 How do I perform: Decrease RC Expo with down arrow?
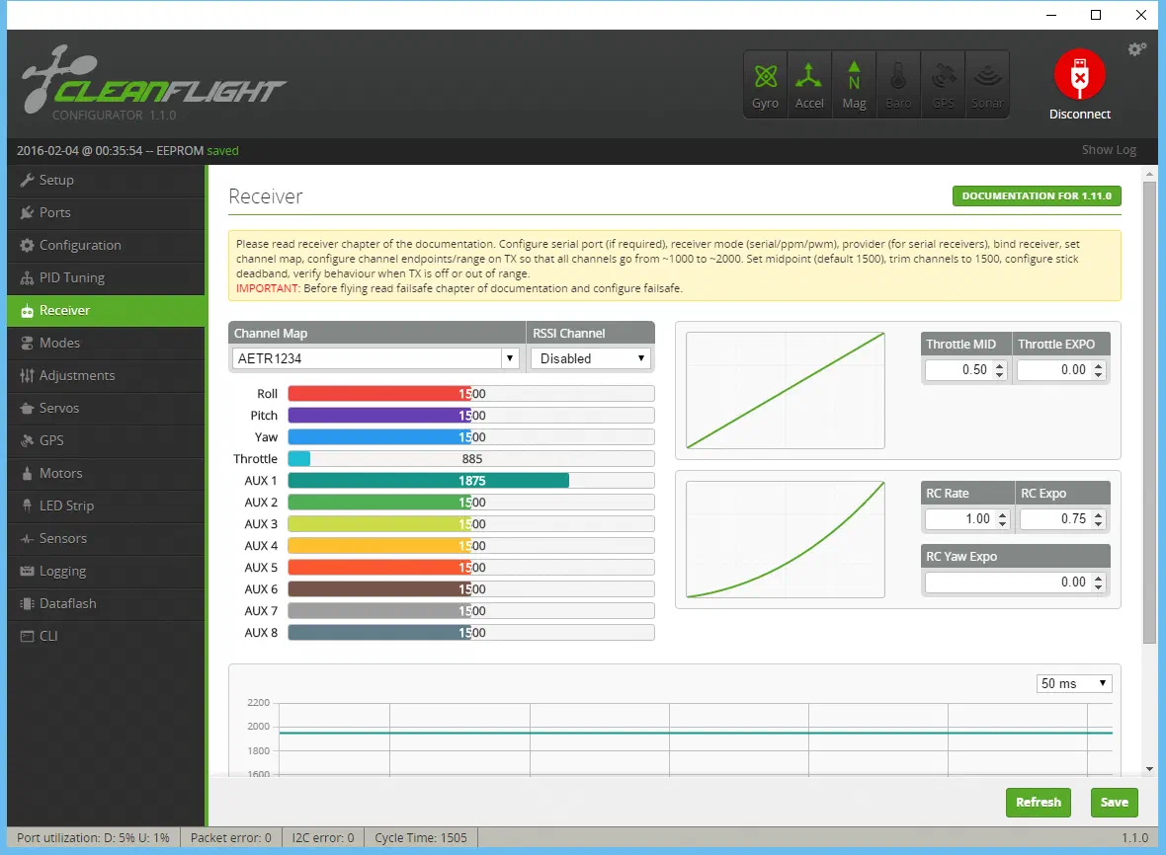point(1099,523)
